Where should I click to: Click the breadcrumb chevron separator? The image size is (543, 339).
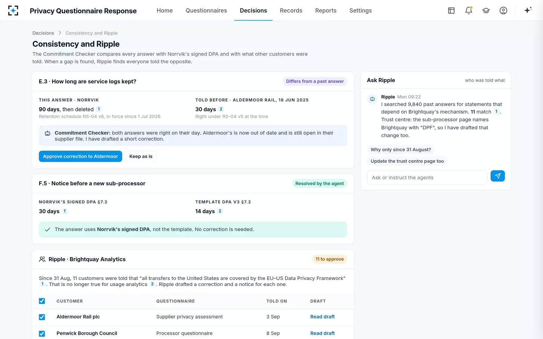(x=60, y=33)
